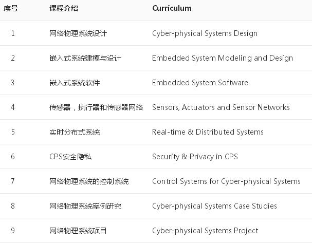The image size is (312, 243).
Task: Click Sensors, Actuators and Sensor Networks
Action: click(221, 107)
